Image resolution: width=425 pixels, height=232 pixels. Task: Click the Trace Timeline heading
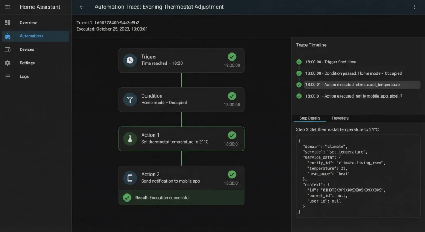tap(311, 45)
